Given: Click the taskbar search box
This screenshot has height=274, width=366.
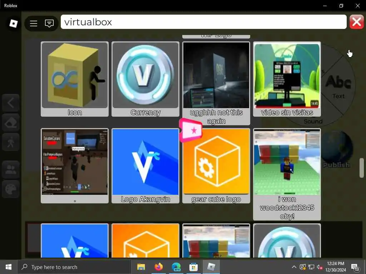Looking at the screenshot, I should (x=74, y=267).
